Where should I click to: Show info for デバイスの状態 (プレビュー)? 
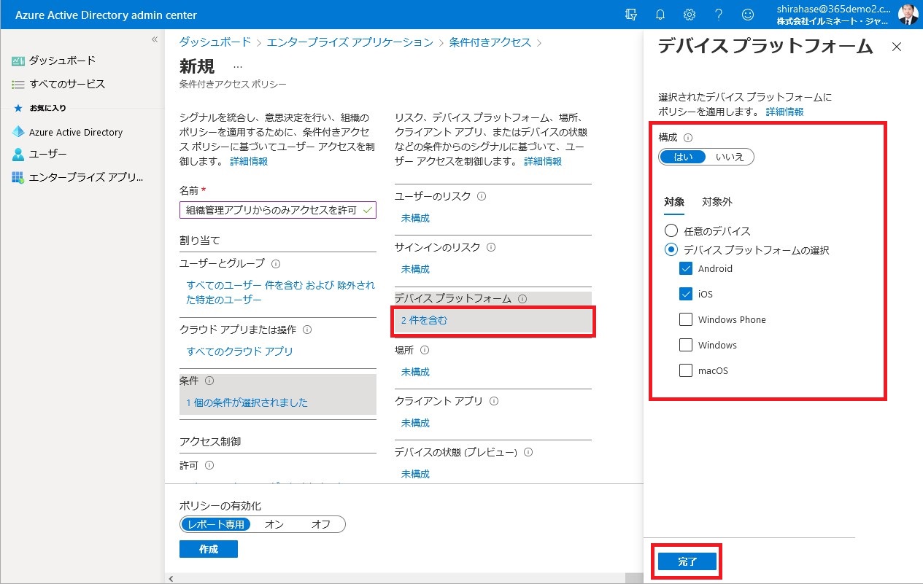(528, 452)
